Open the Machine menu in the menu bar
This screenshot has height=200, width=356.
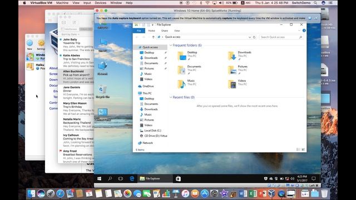[x=62, y=3]
